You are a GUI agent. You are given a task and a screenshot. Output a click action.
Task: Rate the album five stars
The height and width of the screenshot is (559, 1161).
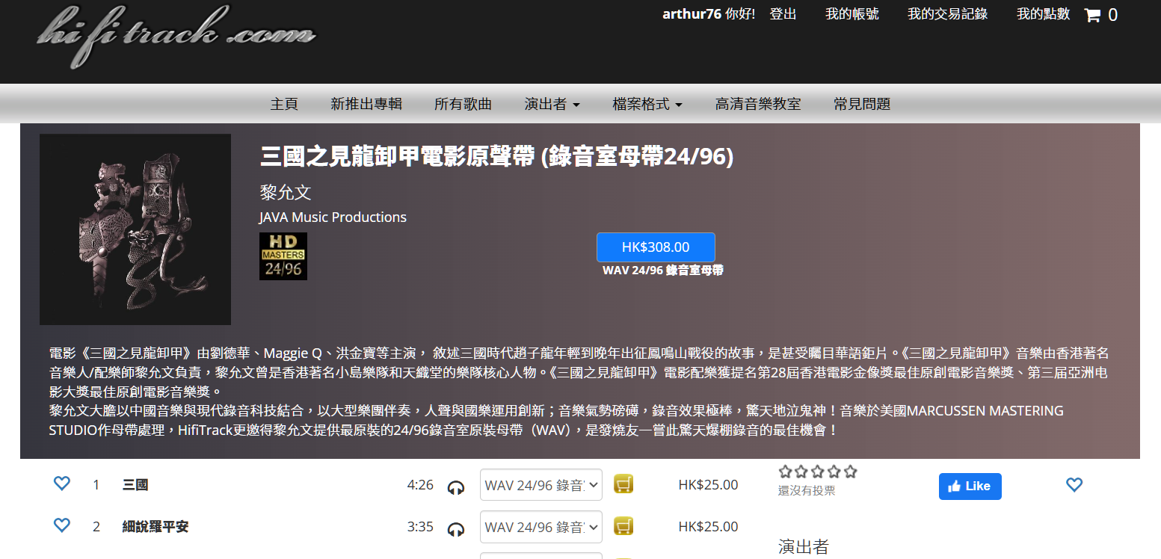pyautogui.click(x=850, y=472)
